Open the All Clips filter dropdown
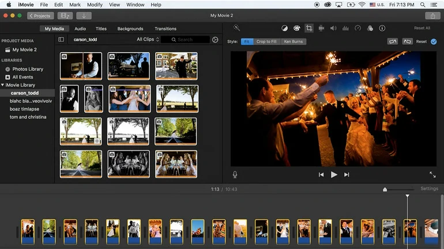 point(148,39)
